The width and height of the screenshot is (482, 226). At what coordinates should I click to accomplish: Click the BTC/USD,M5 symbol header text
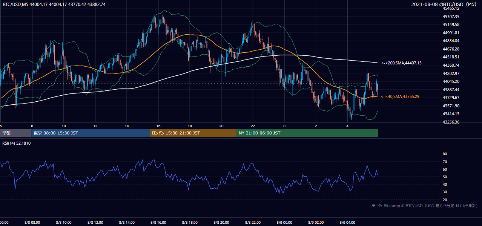coord(15,4)
